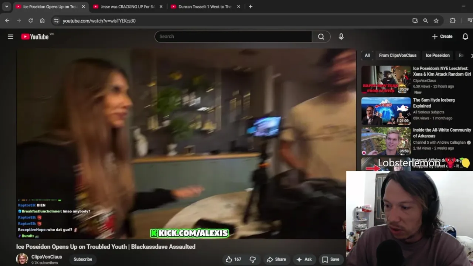Open ClipsVonClaus channel name link
This screenshot has width=473, height=266.
coord(47,257)
